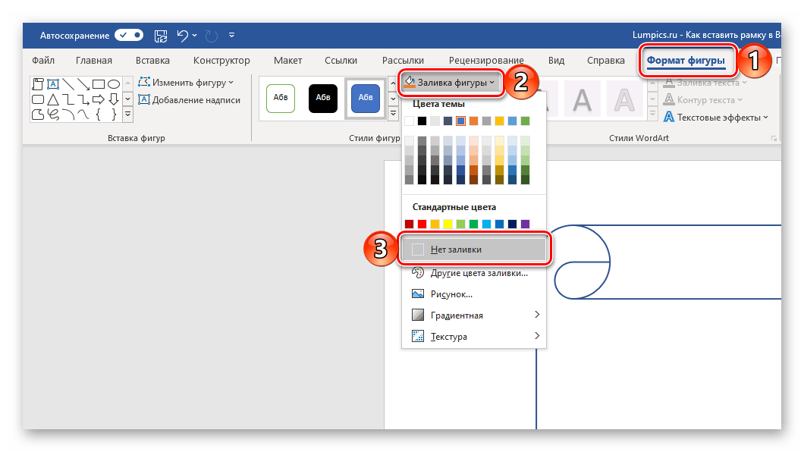Apply the white outlined Абв shape style
Viewport: 804px width, 452px height.
[x=281, y=99]
